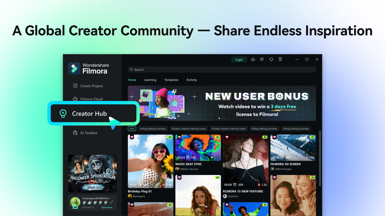The image size is (385, 216).
Task: Toggle the Hot filter
Action: 132,128
